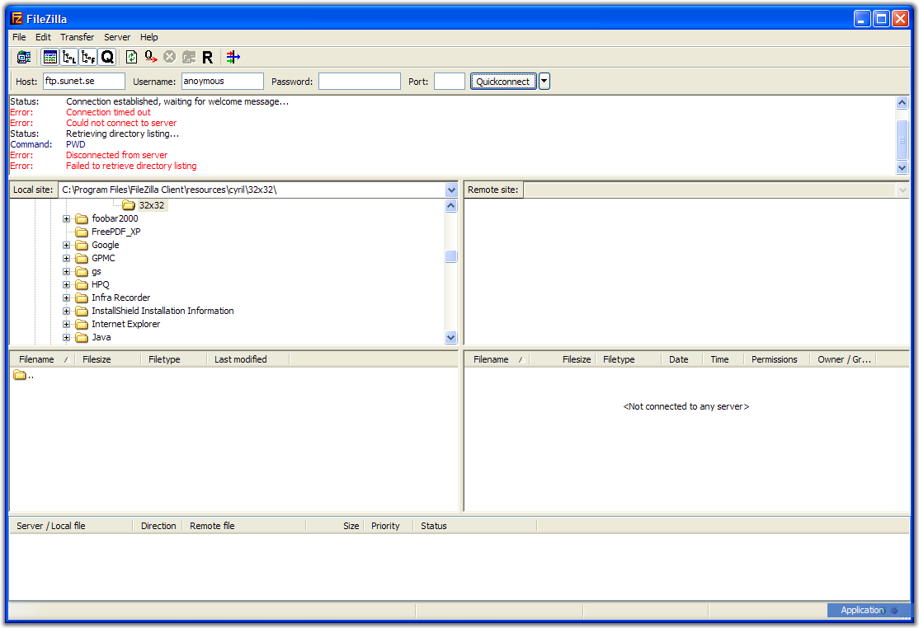The width and height of the screenshot is (919, 628).
Task: Click inside the Password input field
Action: [x=359, y=81]
